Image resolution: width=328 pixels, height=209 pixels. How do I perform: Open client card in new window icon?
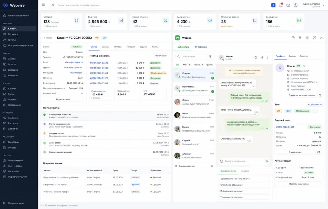pos(320,95)
